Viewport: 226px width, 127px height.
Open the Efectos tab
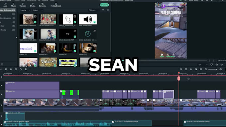(x=33, y=5)
